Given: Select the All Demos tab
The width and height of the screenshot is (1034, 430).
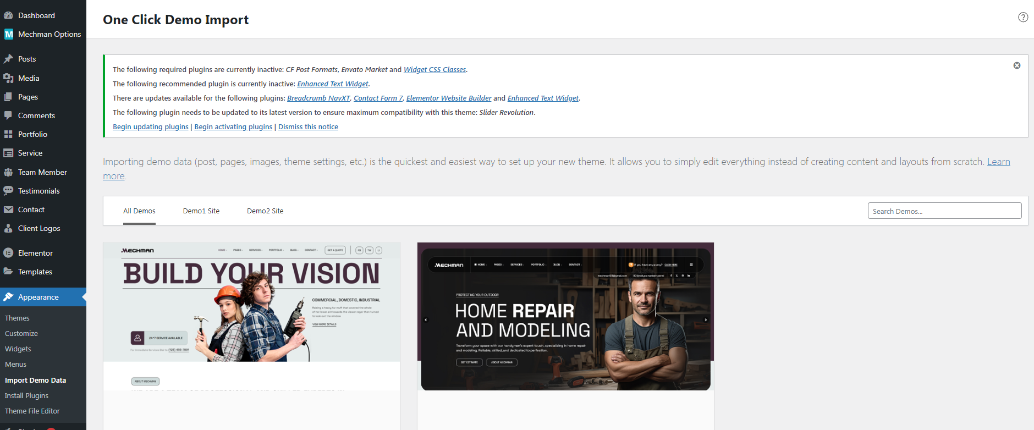Looking at the screenshot, I should (x=139, y=211).
